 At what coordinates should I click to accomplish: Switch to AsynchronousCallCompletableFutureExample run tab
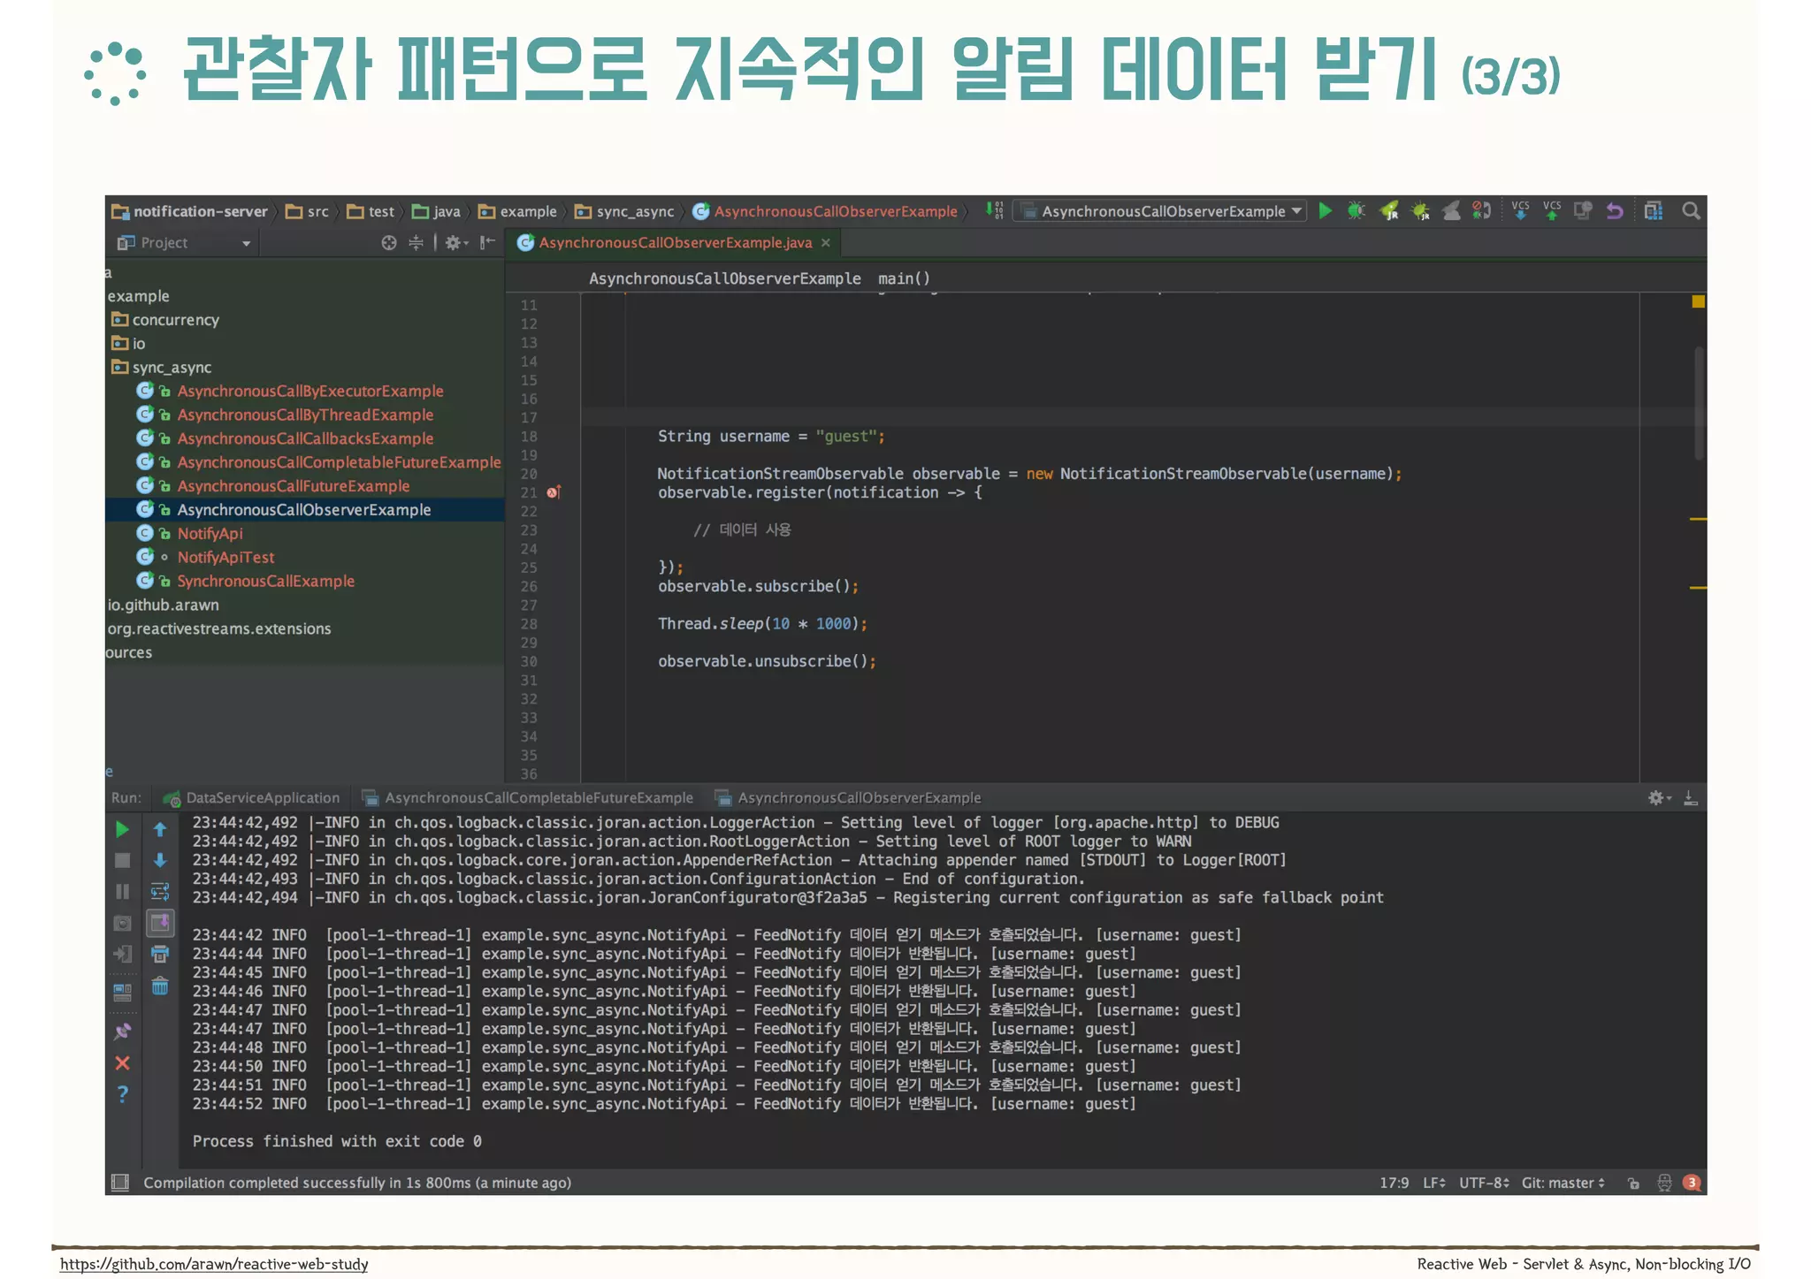[538, 798]
